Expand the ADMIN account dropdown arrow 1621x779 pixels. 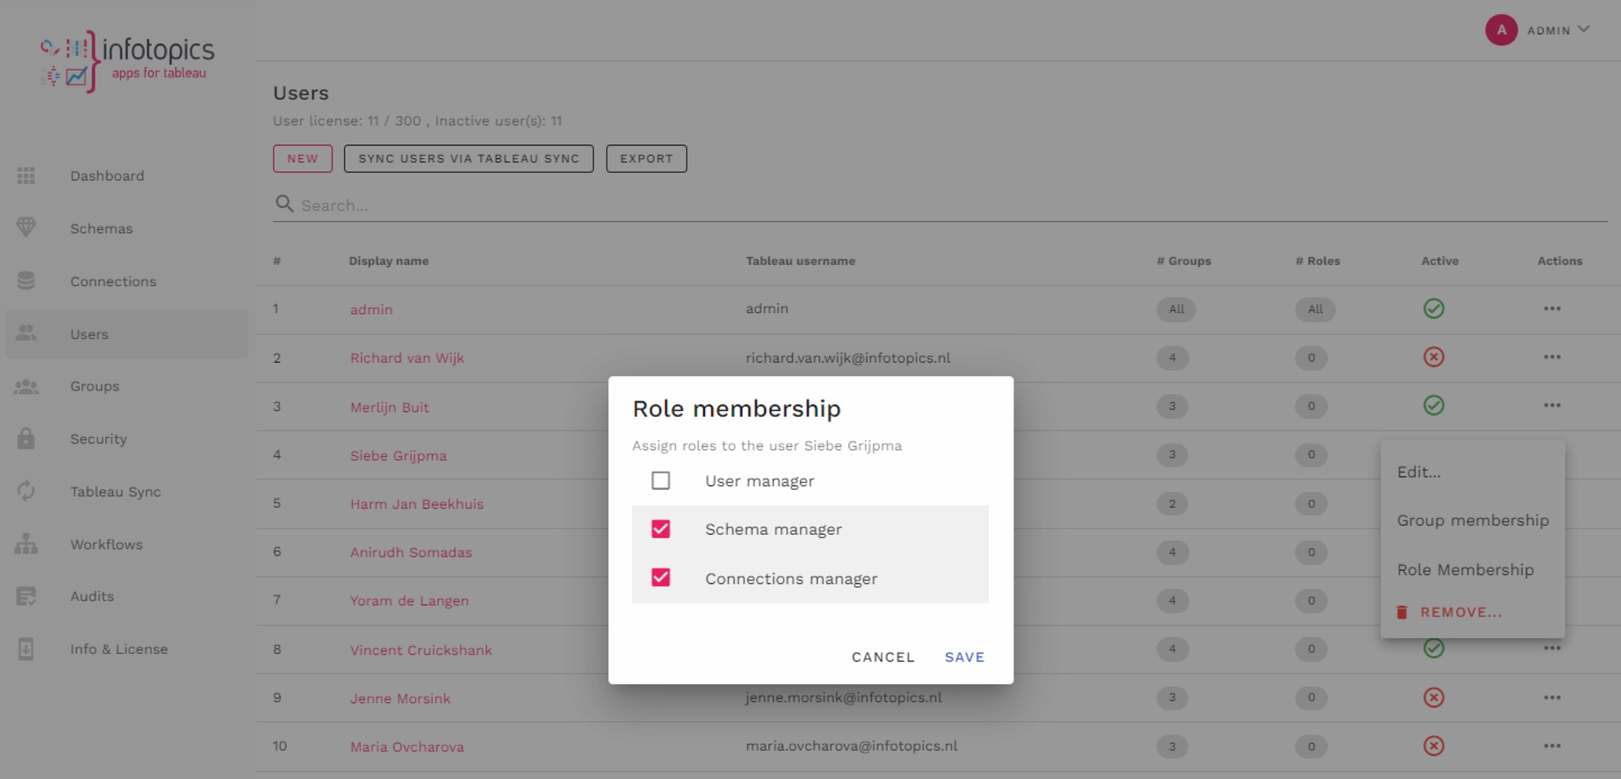tap(1584, 30)
